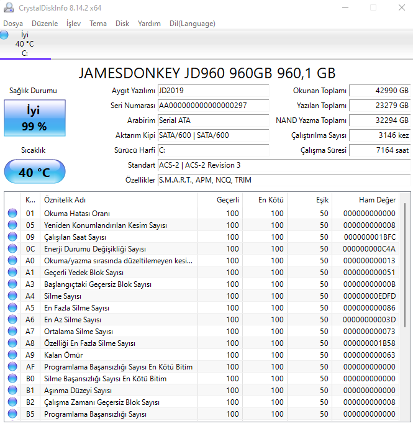Viewport: 413px width, 426px height.
Task: Click status orb for Kalan Ömür row
Action: coord(12,355)
